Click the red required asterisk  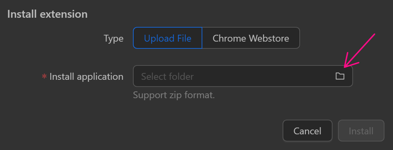(44, 77)
